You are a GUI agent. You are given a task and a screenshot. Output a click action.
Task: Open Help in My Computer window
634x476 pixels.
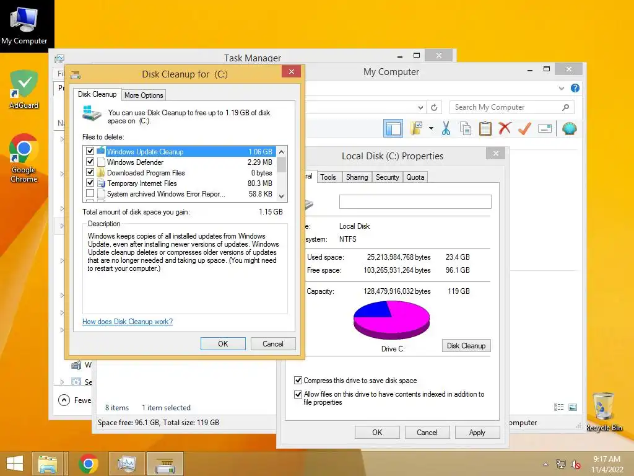(575, 88)
